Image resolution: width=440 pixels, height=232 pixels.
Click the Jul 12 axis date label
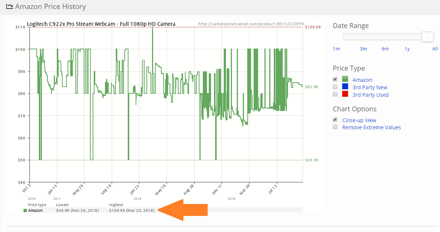(x=272, y=189)
